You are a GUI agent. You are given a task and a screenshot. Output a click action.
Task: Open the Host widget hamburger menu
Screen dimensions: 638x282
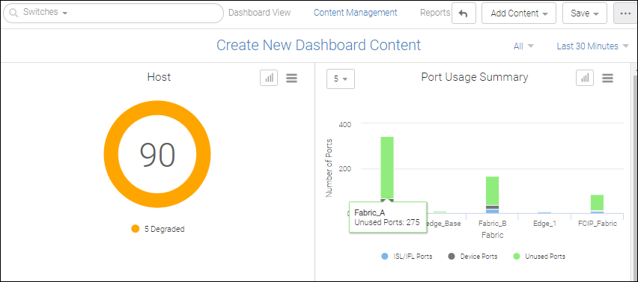pyautogui.click(x=291, y=78)
